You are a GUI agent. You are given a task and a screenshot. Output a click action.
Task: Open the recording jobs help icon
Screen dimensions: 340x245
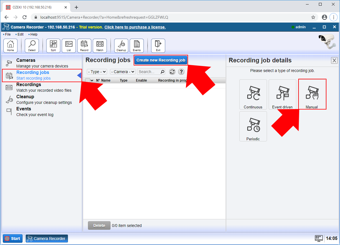pyautogui.click(x=181, y=72)
